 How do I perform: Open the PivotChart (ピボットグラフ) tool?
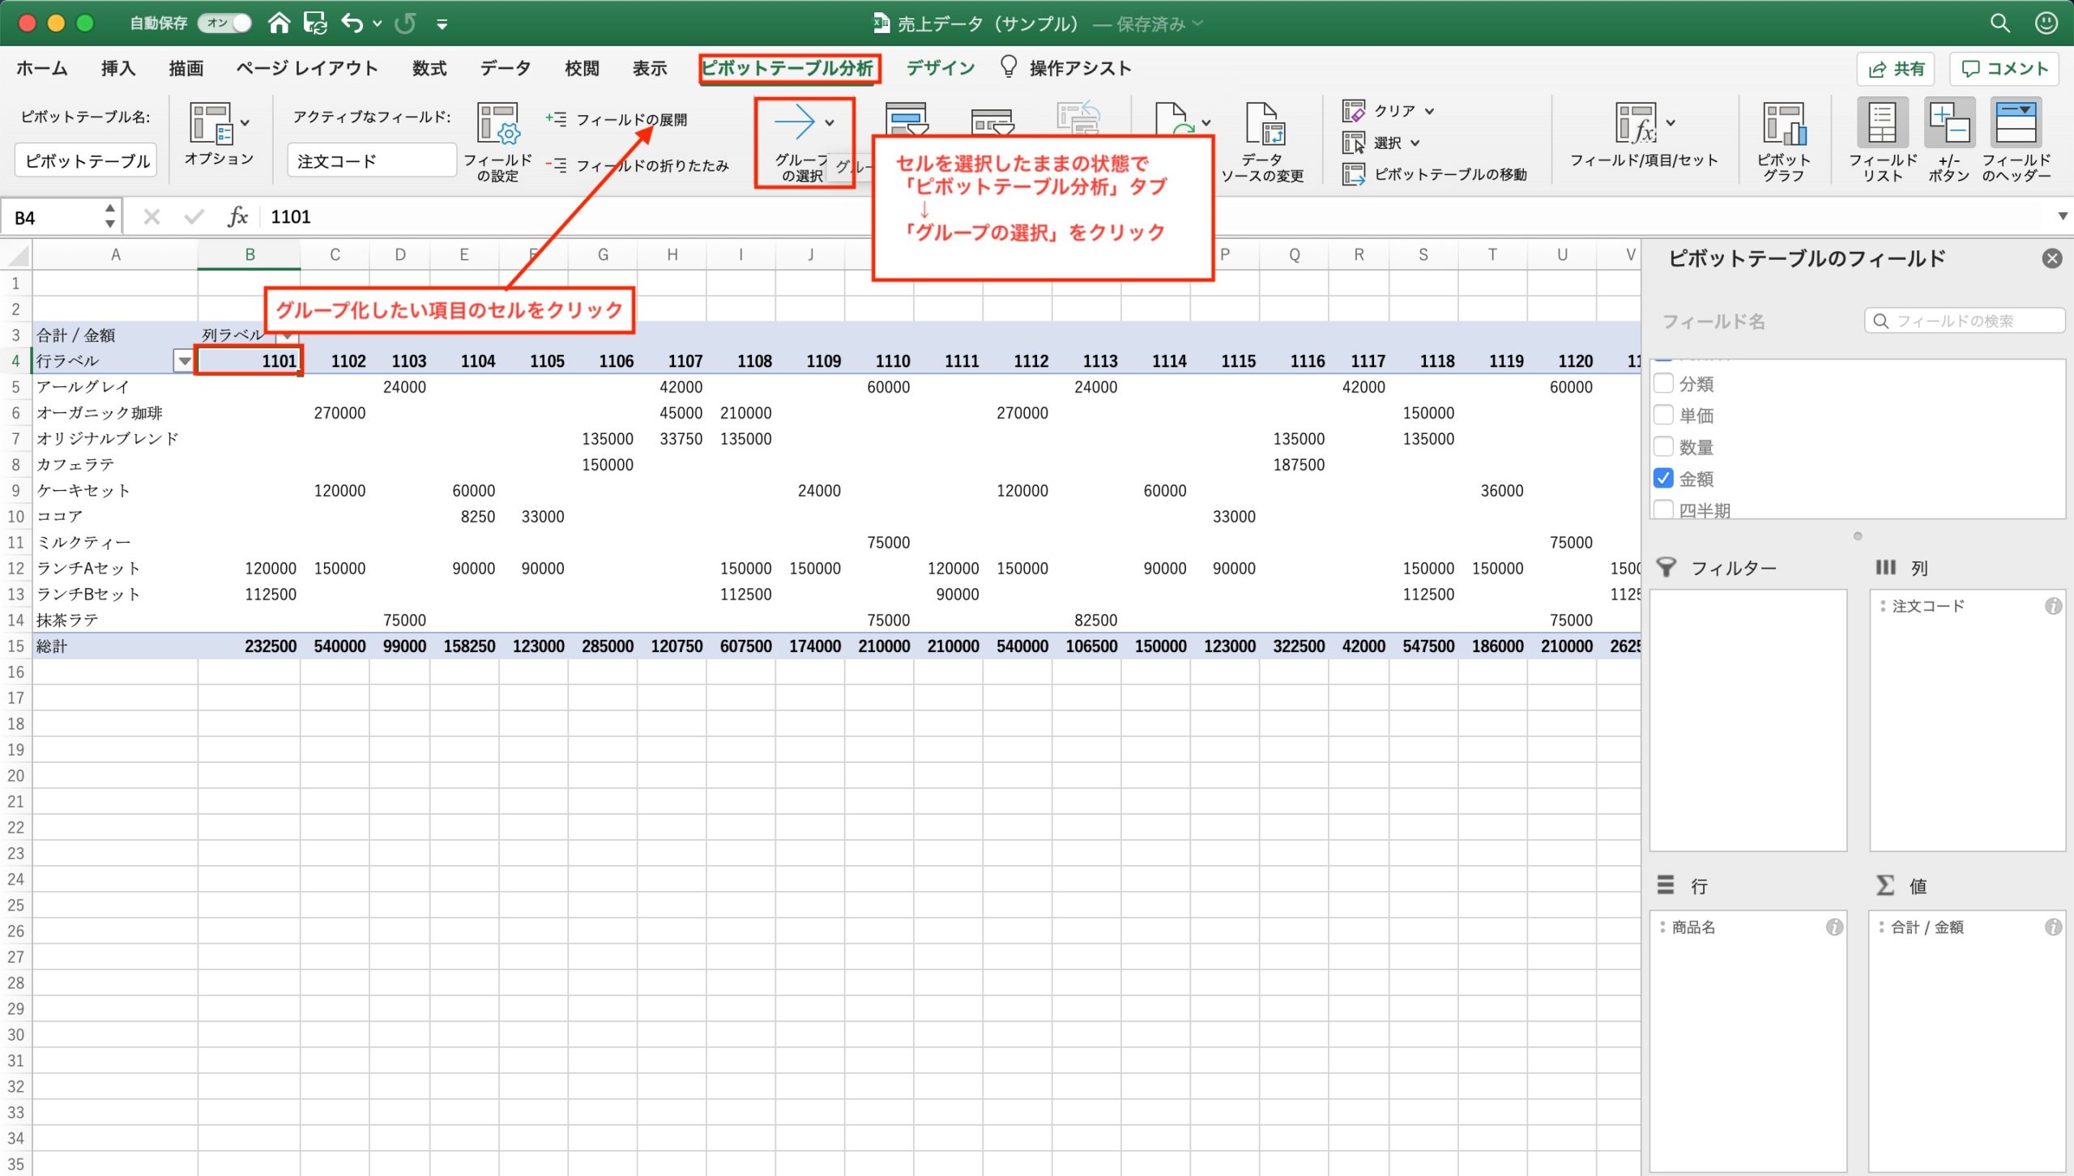[x=1783, y=124]
